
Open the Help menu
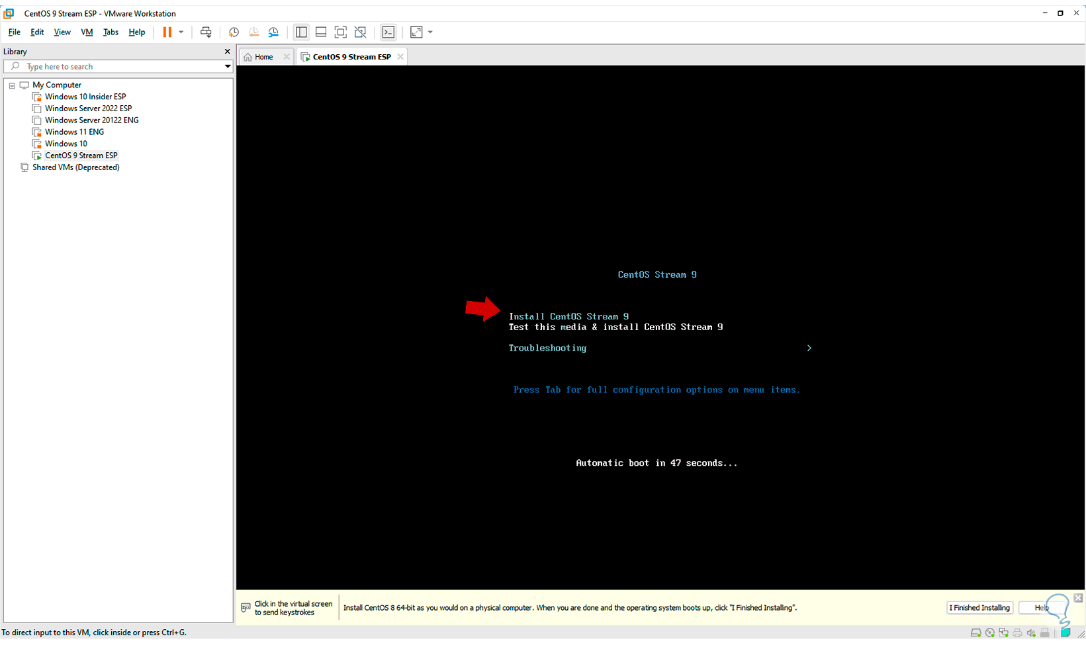pos(137,32)
